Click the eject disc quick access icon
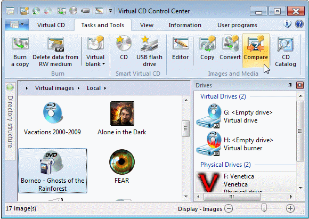The width and height of the screenshot is (309, 219). [x=48, y=11]
